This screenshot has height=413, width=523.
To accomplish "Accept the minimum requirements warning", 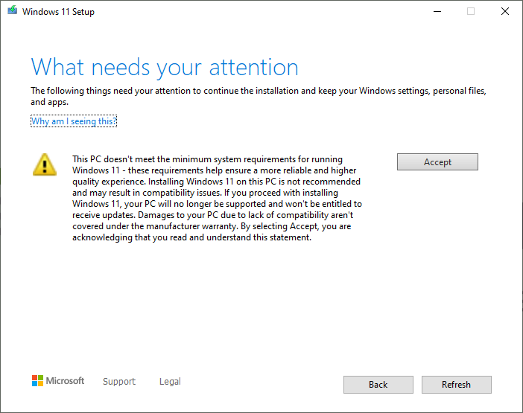I will coord(437,162).
